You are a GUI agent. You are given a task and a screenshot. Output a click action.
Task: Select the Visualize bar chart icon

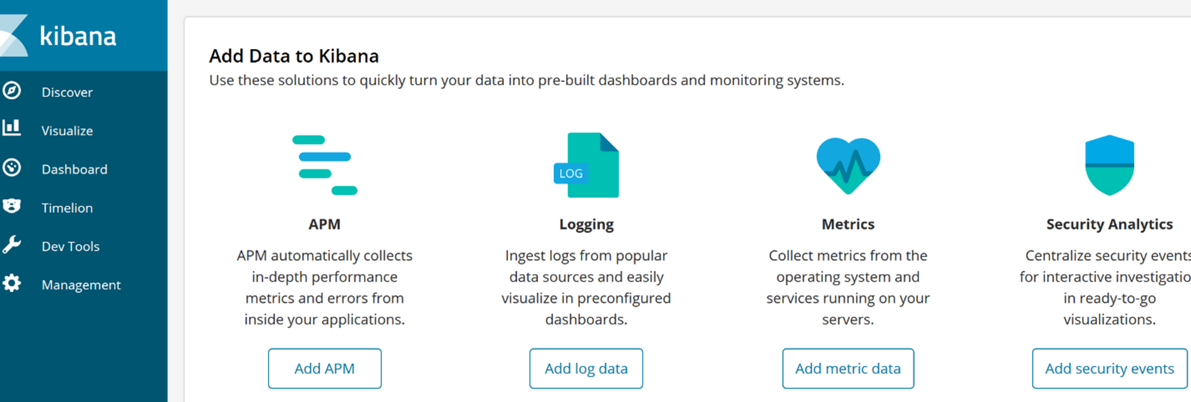click(x=11, y=128)
